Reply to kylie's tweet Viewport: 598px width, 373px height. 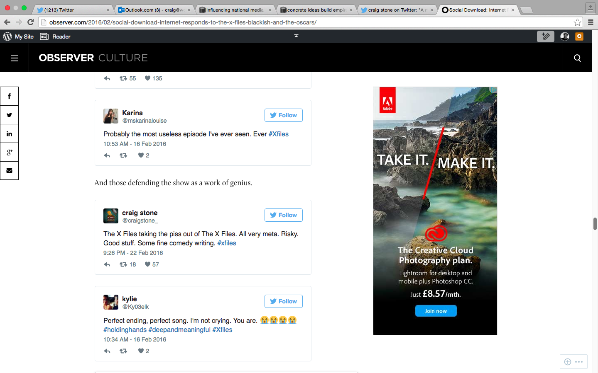(x=107, y=351)
